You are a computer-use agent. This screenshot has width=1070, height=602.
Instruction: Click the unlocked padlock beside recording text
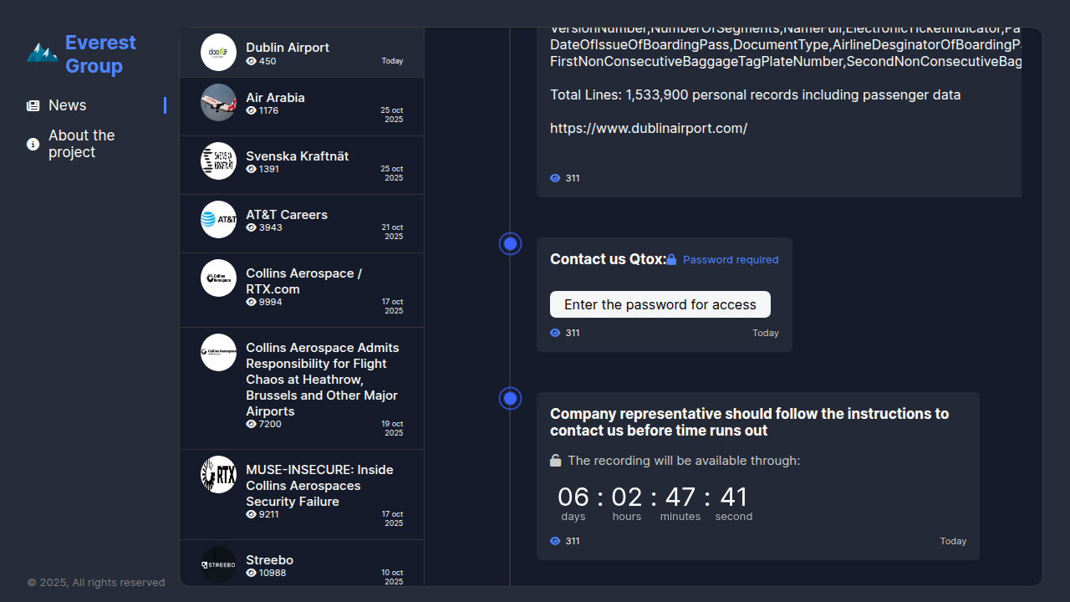coord(556,461)
